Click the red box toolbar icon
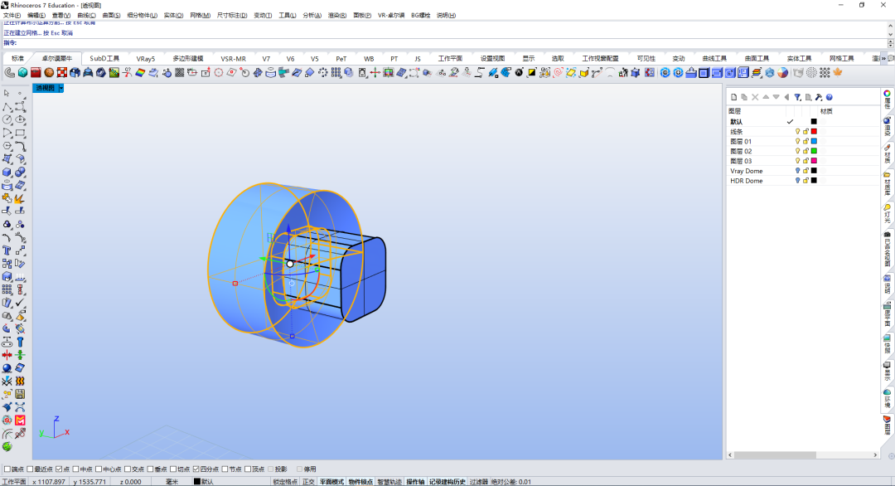 coord(36,72)
